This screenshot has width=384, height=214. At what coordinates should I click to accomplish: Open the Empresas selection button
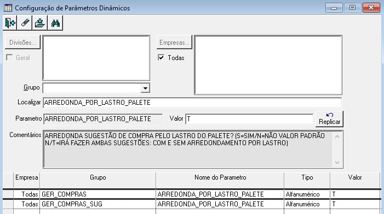coord(174,43)
